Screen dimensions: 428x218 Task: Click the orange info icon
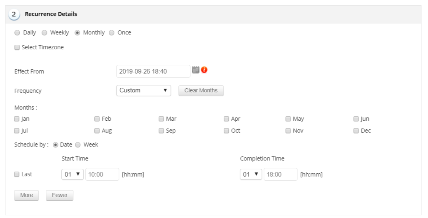(204, 70)
